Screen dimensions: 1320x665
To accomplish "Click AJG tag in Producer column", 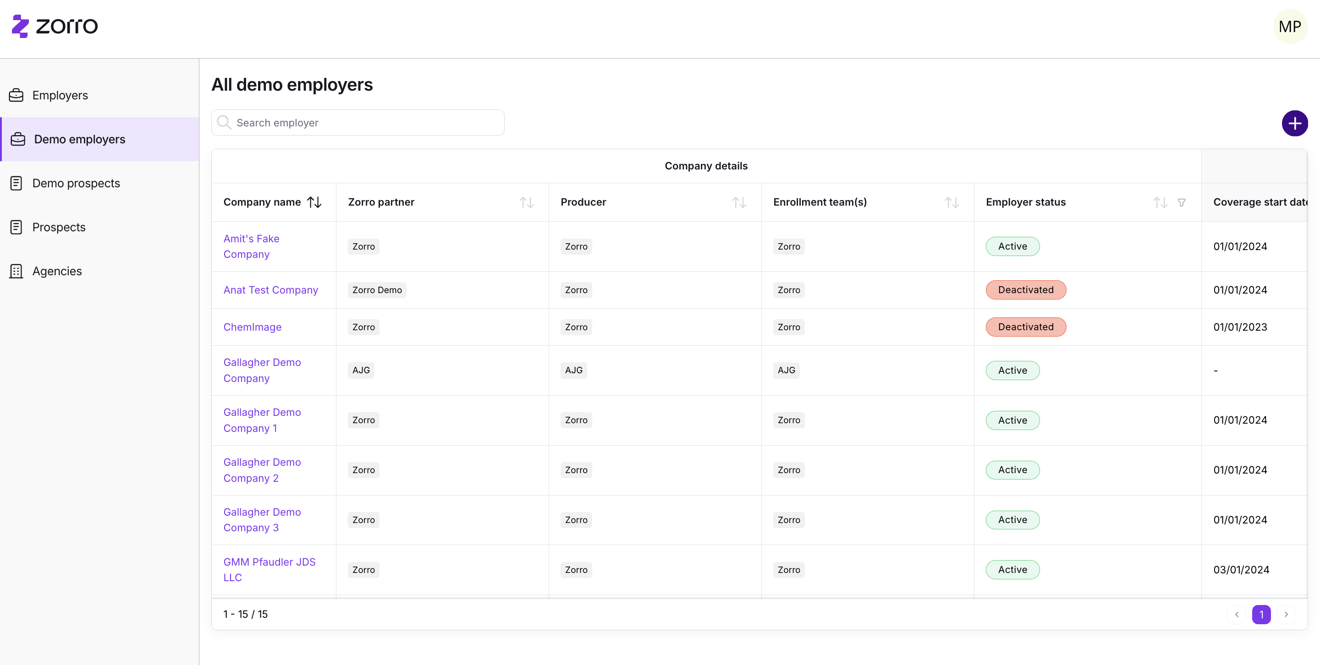I will click(x=573, y=370).
